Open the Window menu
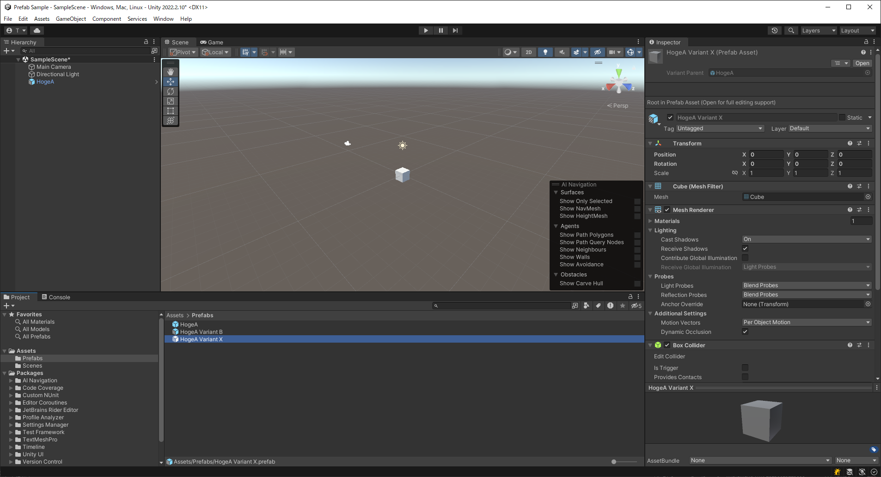The height and width of the screenshot is (477, 881). pyautogui.click(x=163, y=19)
